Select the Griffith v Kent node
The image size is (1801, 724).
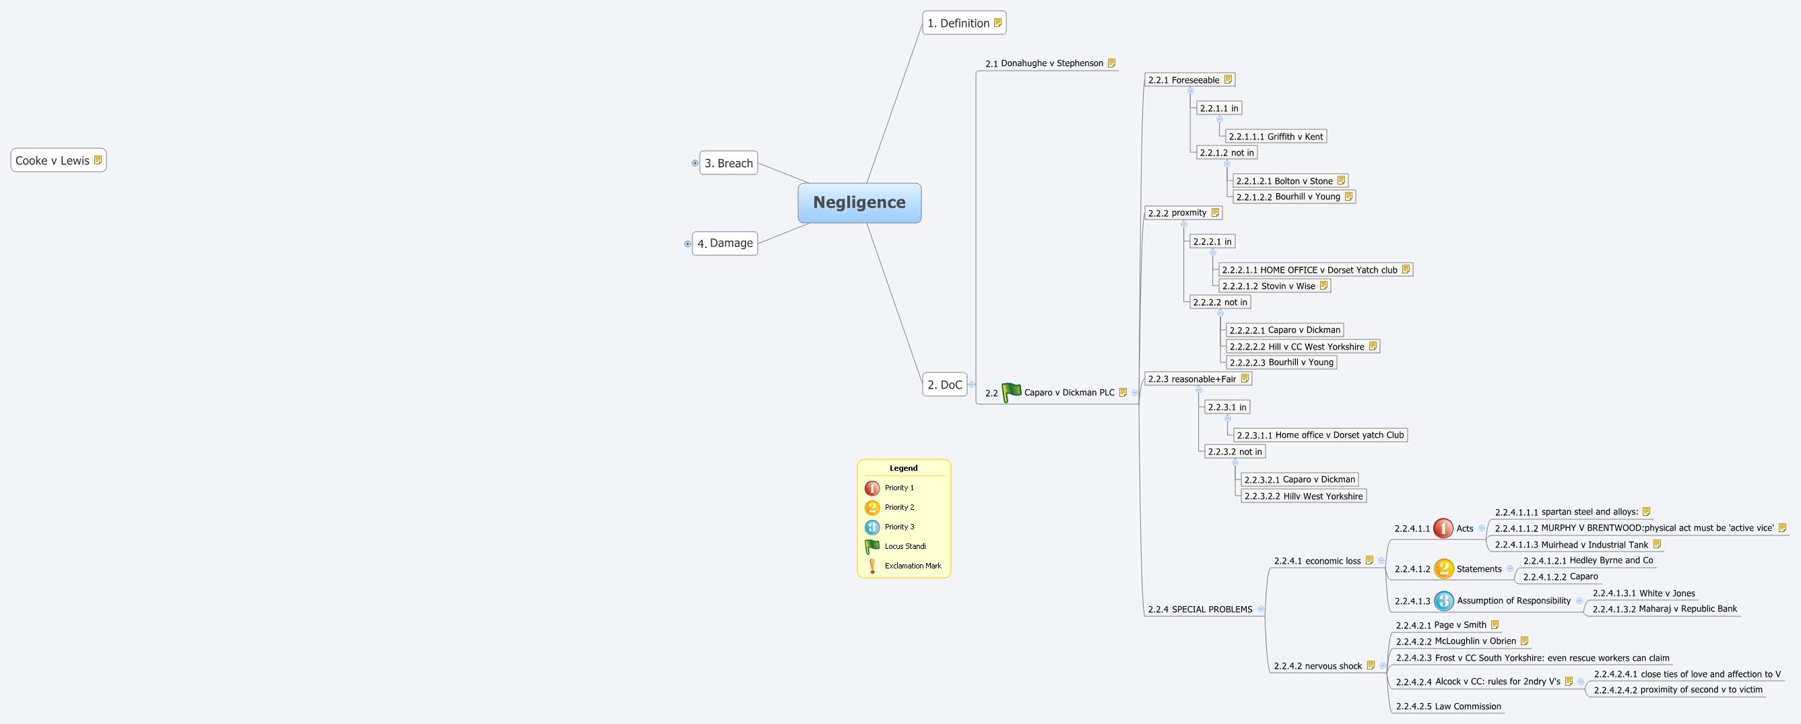point(1275,136)
